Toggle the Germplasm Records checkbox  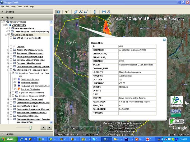(x=15, y=79)
